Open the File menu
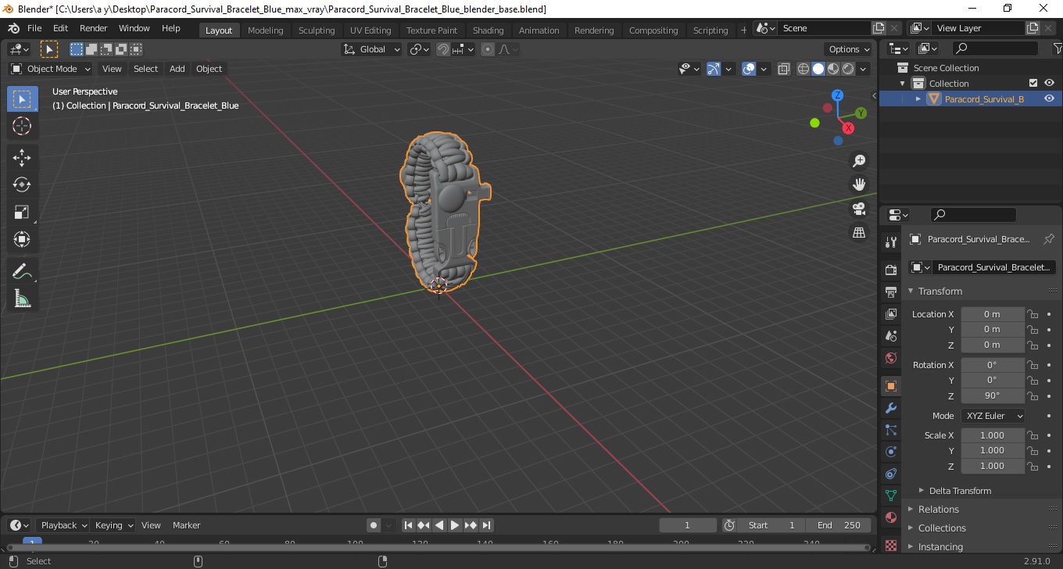Screen dimensions: 1063x569 34,28
